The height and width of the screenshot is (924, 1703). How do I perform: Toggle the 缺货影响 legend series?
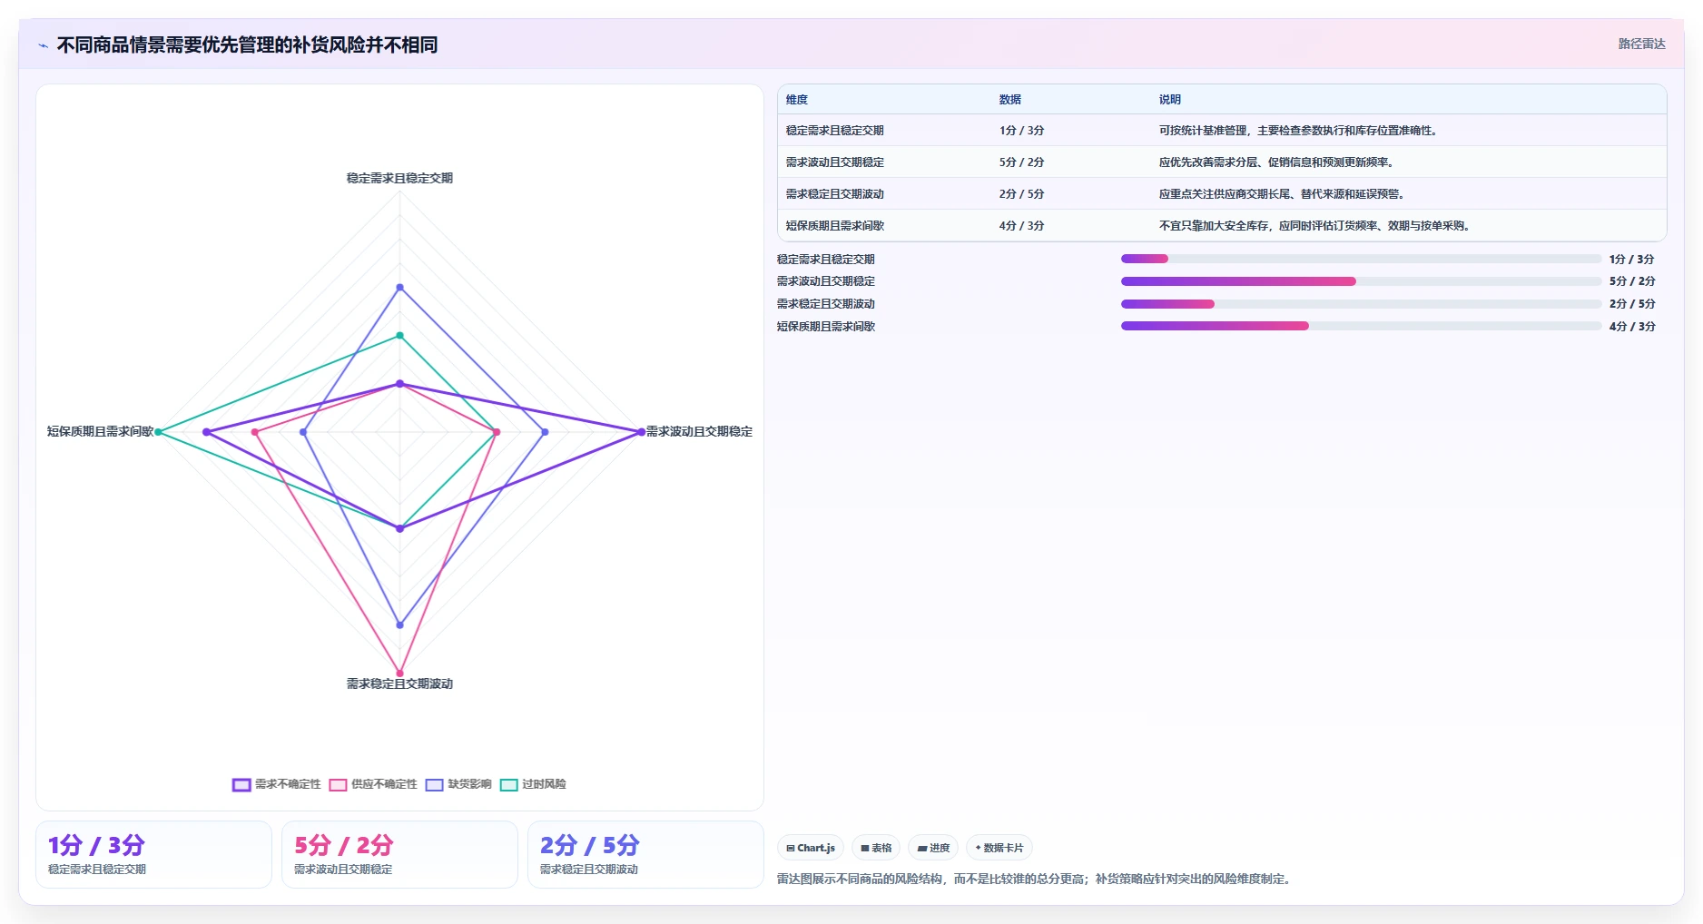(x=458, y=784)
